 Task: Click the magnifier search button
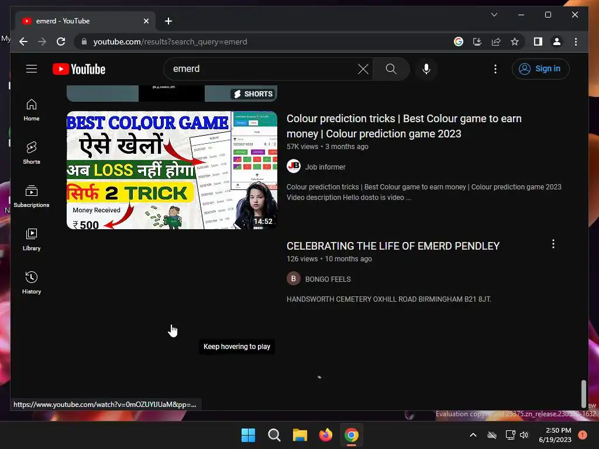tap(391, 69)
